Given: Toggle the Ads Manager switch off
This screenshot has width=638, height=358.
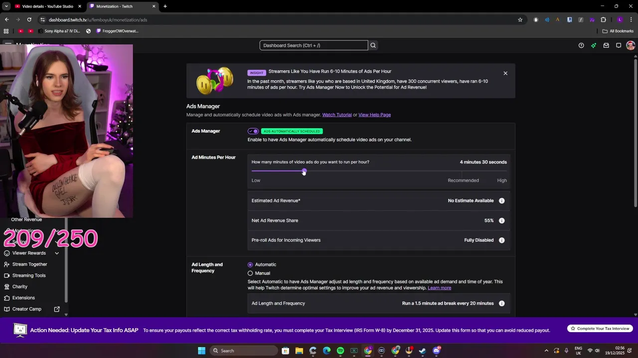Looking at the screenshot, I should 253,131.
